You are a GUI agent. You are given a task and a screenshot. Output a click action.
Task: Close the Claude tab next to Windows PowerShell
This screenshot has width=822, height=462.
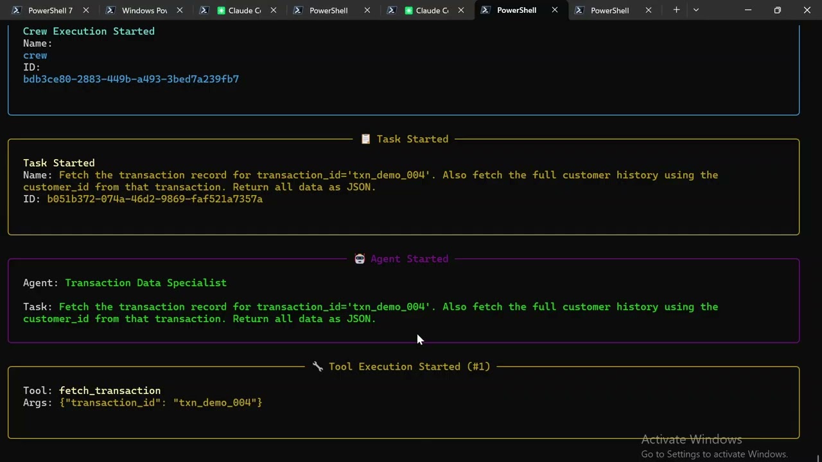point(274,10)
